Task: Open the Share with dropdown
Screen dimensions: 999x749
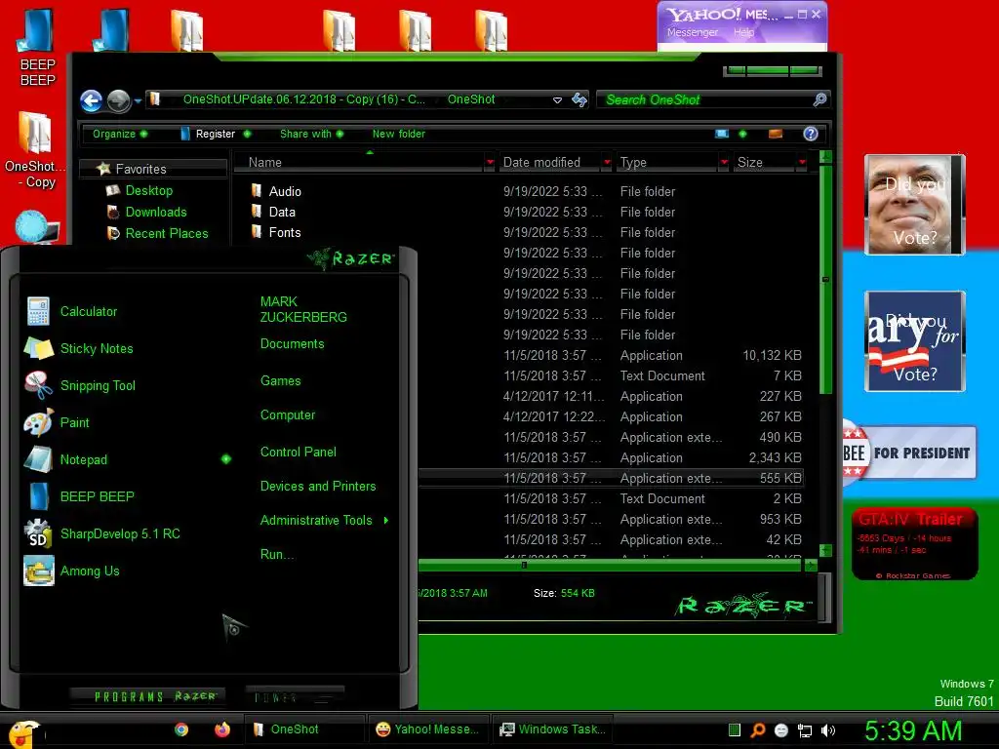Action: [x=311, y=134]
